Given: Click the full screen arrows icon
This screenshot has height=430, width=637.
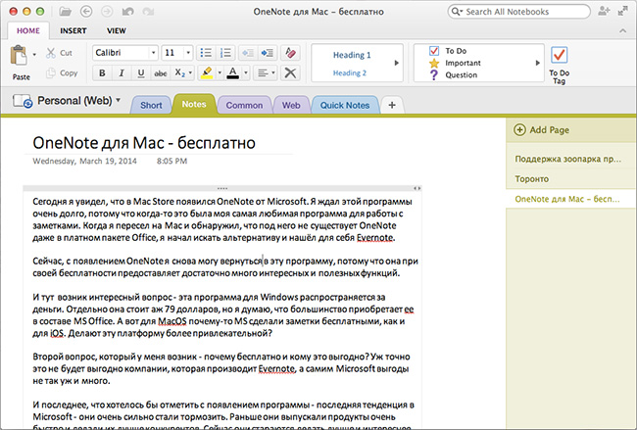Looking at the screenshot, I should point(622,12).
